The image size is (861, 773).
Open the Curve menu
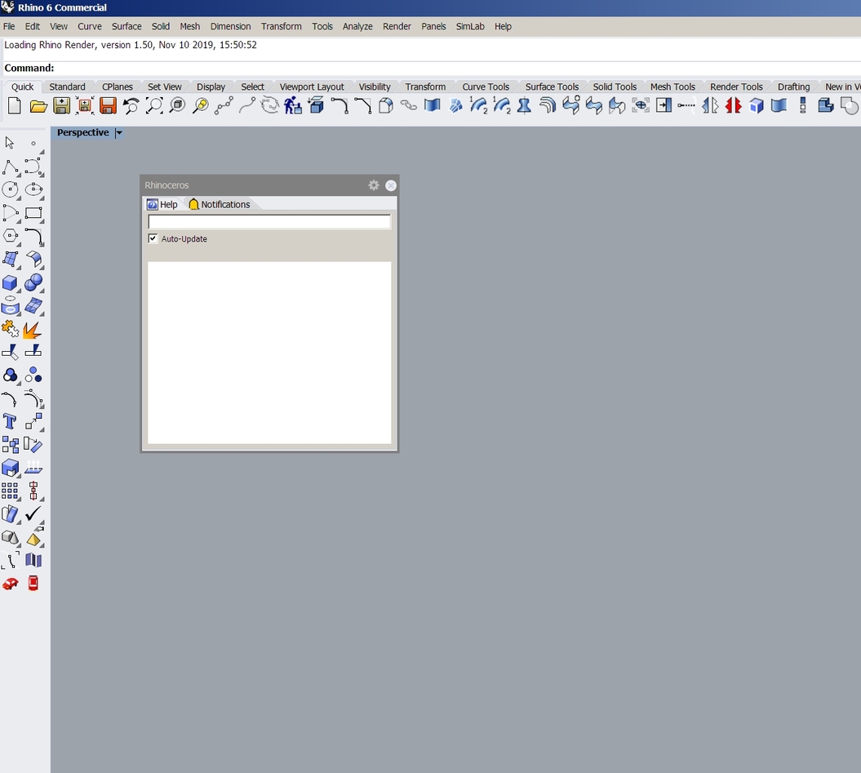point(90,26)
